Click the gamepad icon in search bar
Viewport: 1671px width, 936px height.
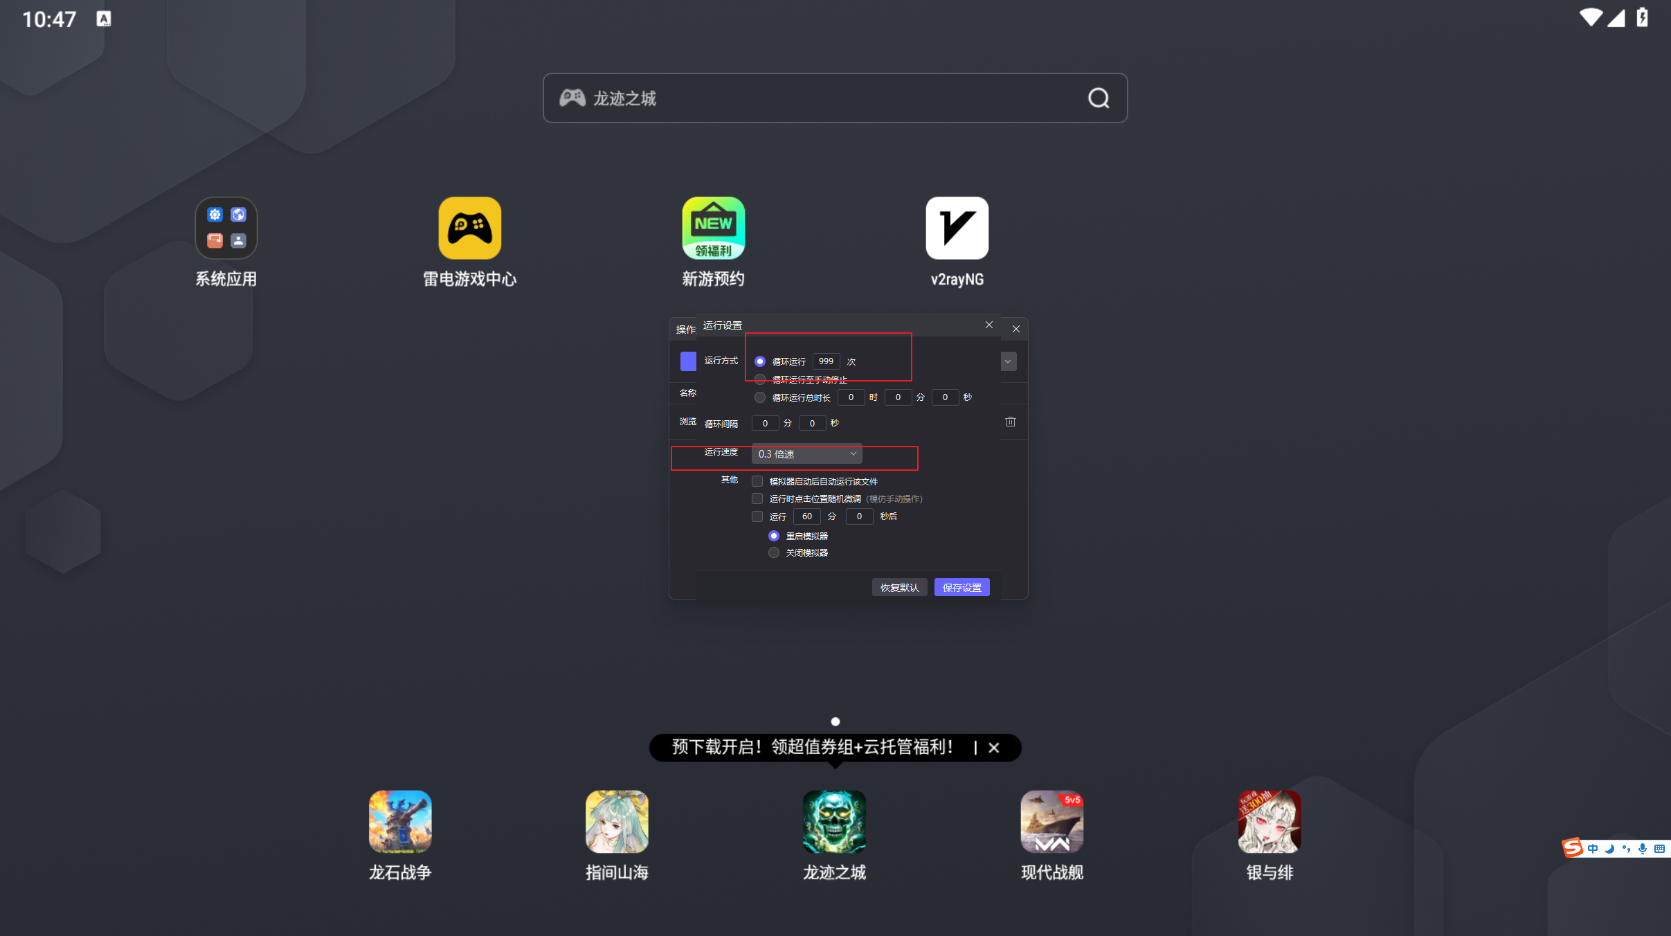click(572, 98)
